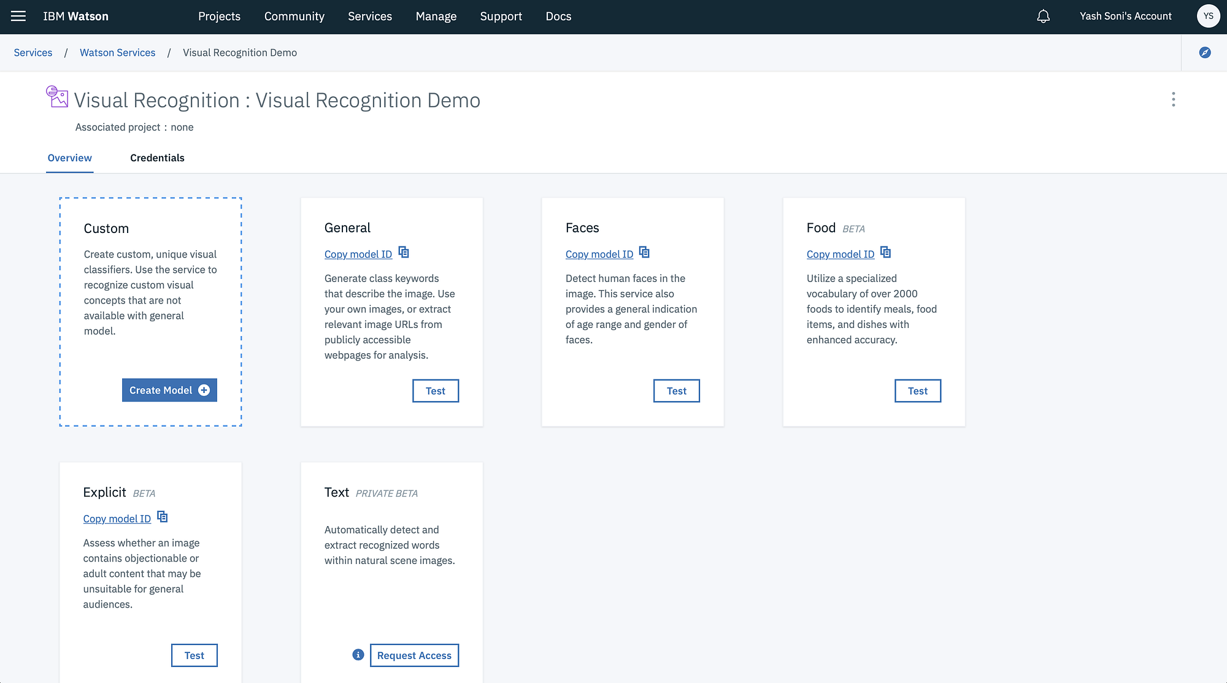Test the Food model
Screen dimensions: 1227x683
(918, 391)
